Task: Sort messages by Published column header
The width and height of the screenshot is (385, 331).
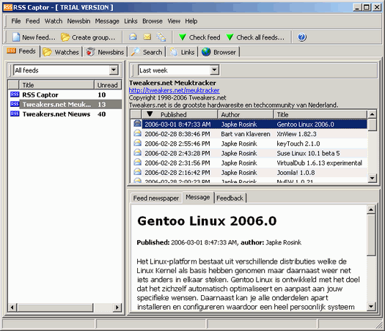Action: pyautogui.click(x=180, y=114)
